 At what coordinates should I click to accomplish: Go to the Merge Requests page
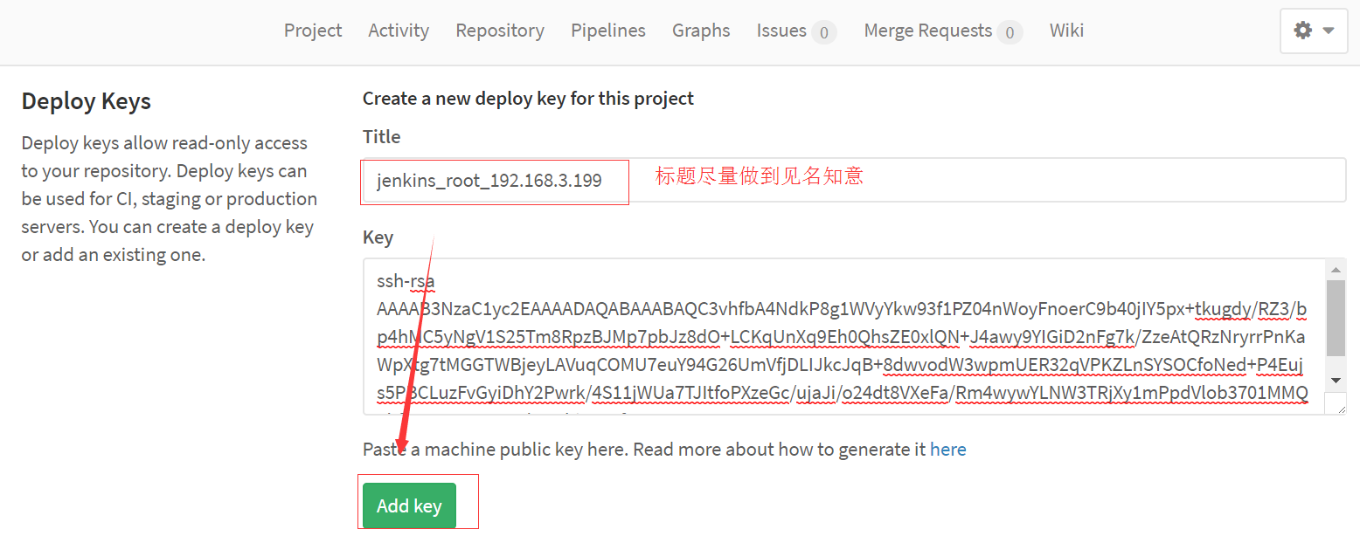pyautogui.click(x=929, y=30)
